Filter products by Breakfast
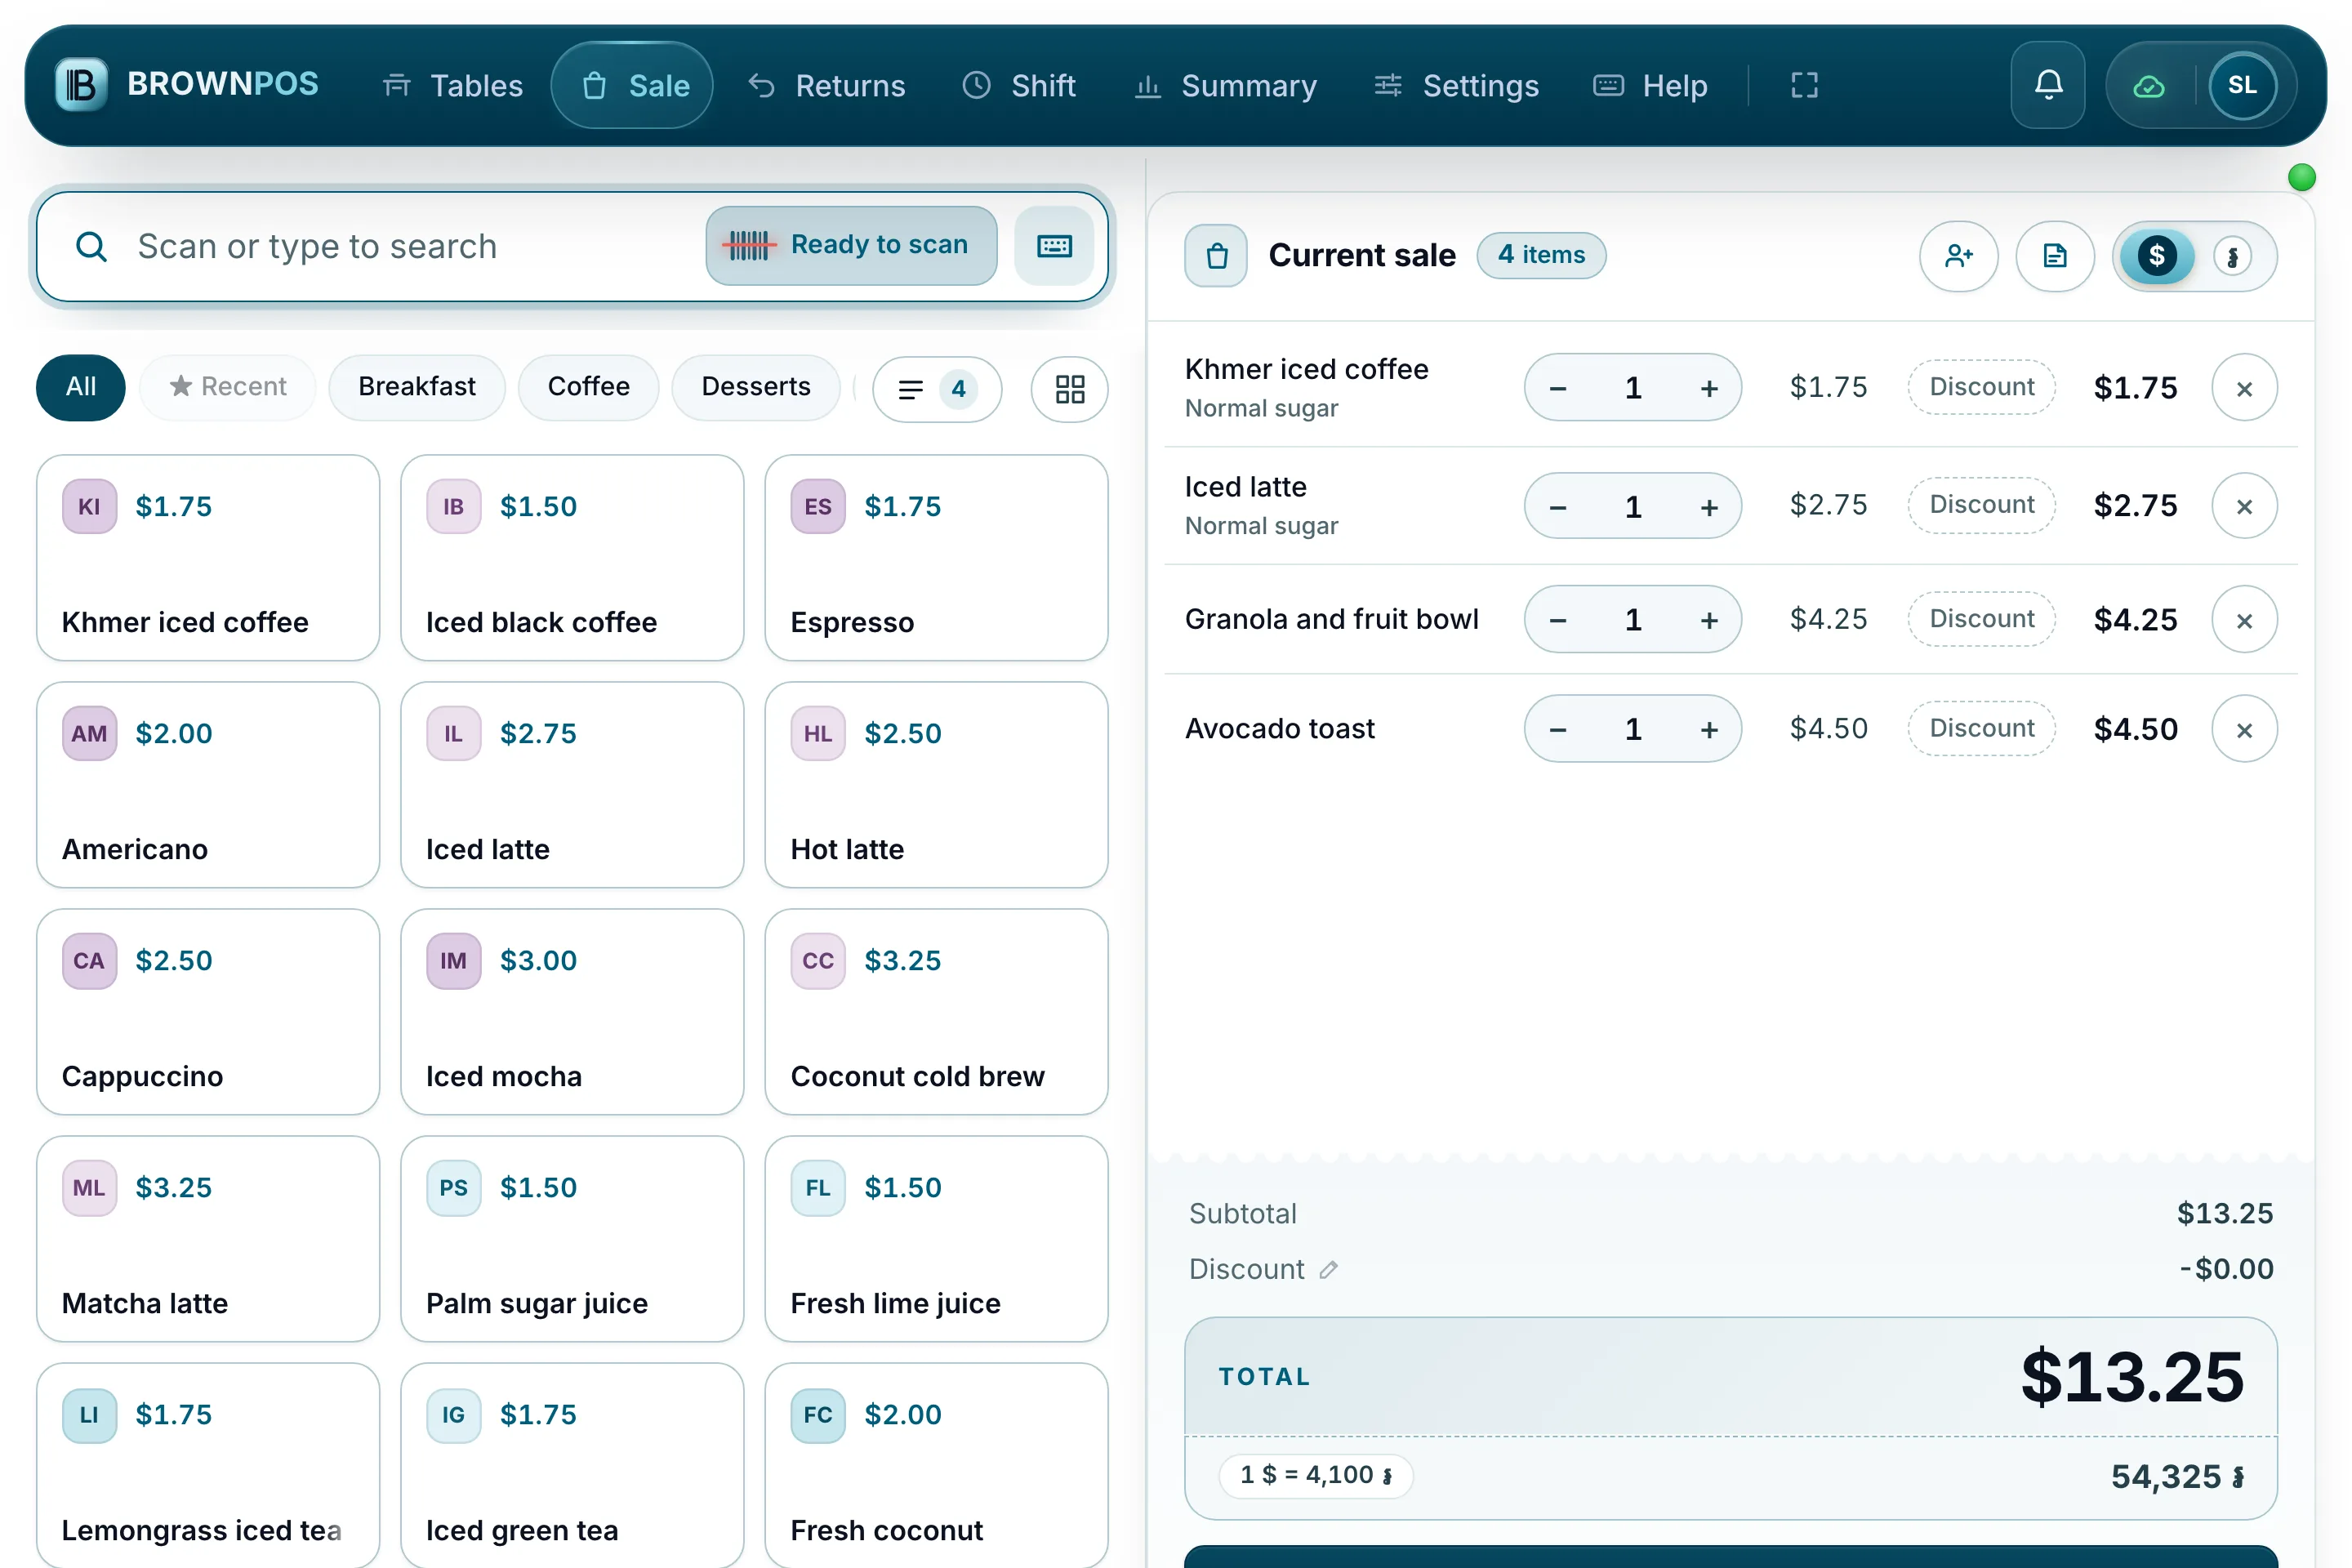This screenshot has width=2352, height=1568. 416,387
